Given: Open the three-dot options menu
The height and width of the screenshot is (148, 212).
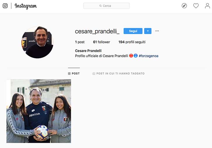Looking at the screenshot, I should coord(157,31).
